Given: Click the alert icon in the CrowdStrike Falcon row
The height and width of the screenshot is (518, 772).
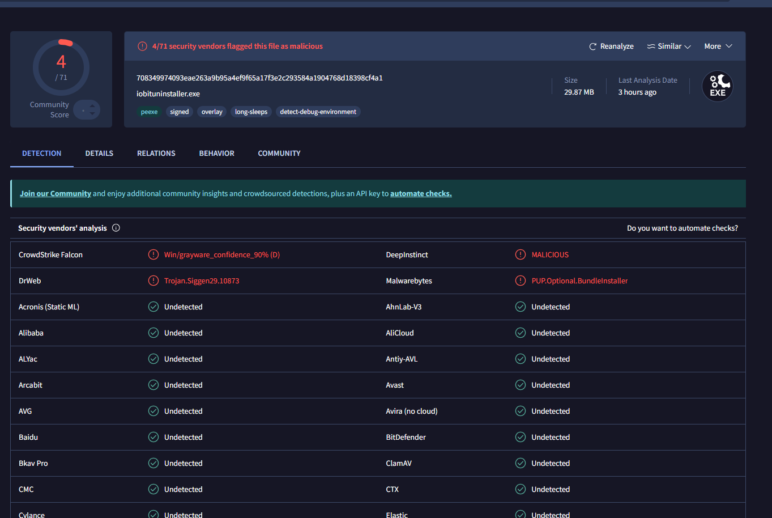Looking at the screenshot, I should [x=153, y=254].
